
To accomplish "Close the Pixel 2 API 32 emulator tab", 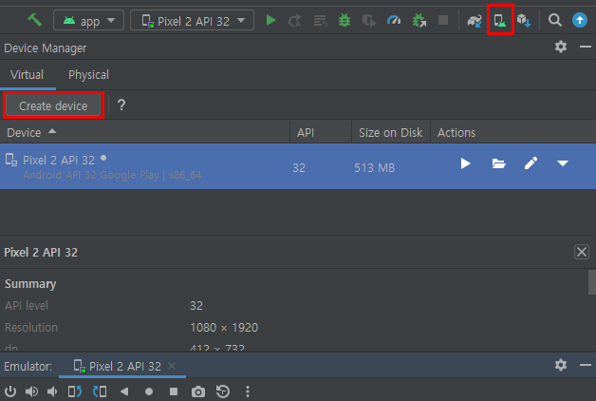I will click(172, 366).
